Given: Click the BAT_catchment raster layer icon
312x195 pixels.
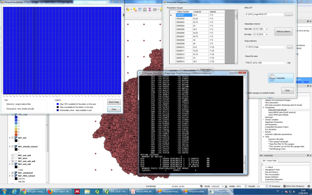Looking at the screenshot, I should tap(16, 173).
